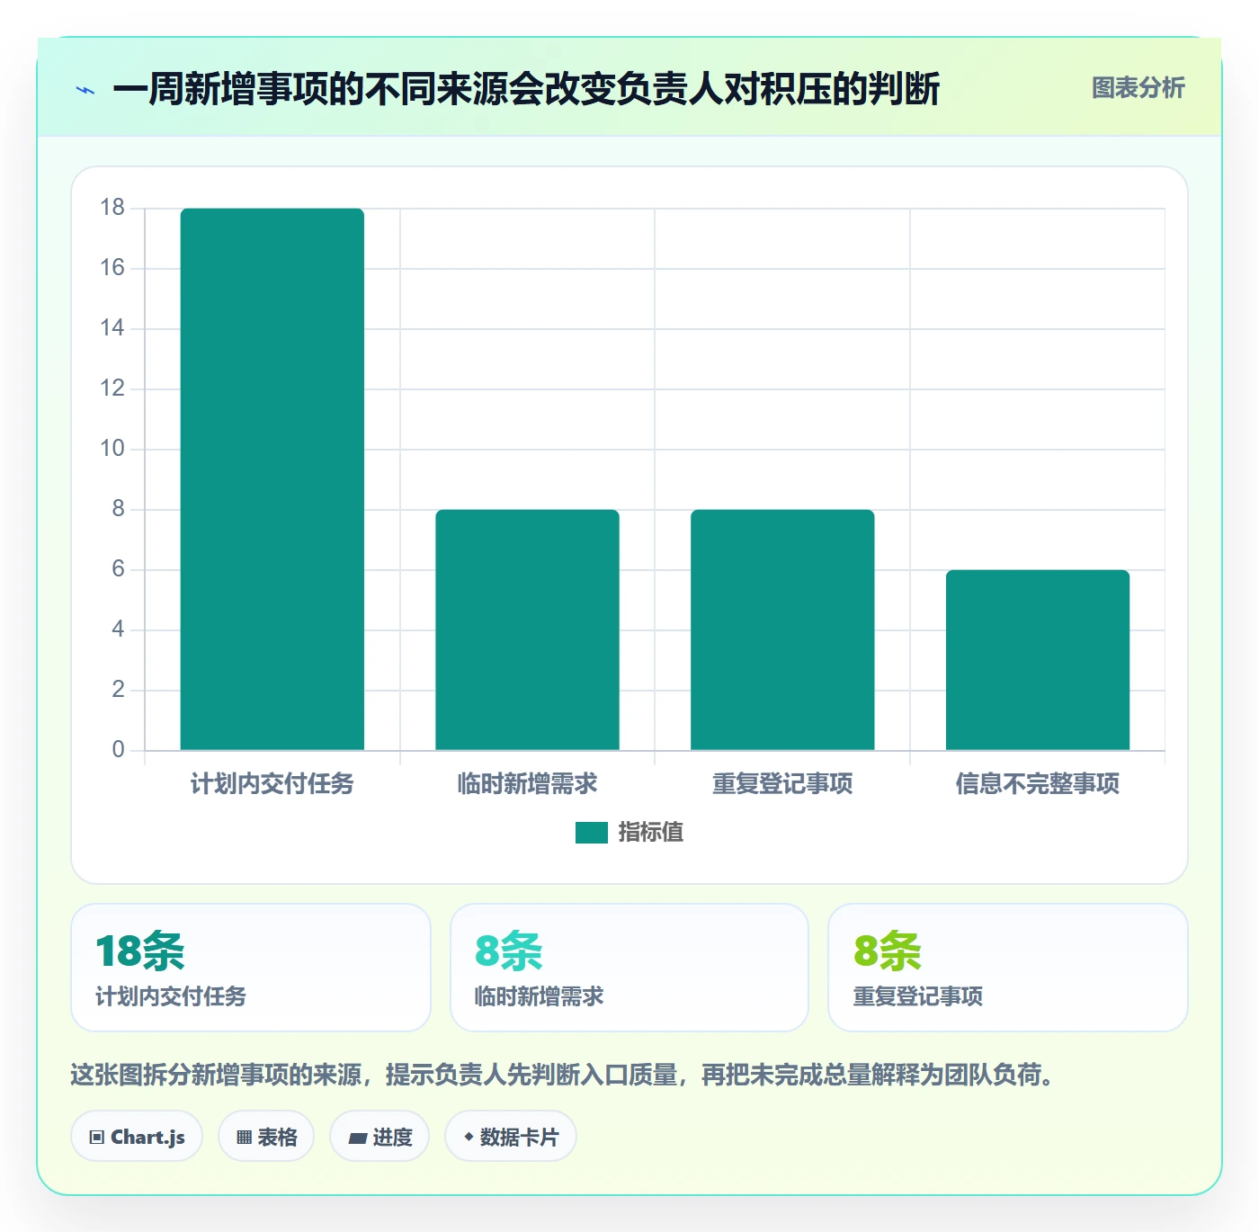This screenshot has width=1259, height=1232.
Task: Click the 数据卡片 tag chip
Action: coord(511,1137)
